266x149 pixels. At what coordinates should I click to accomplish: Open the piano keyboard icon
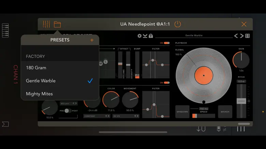[5, 31]
